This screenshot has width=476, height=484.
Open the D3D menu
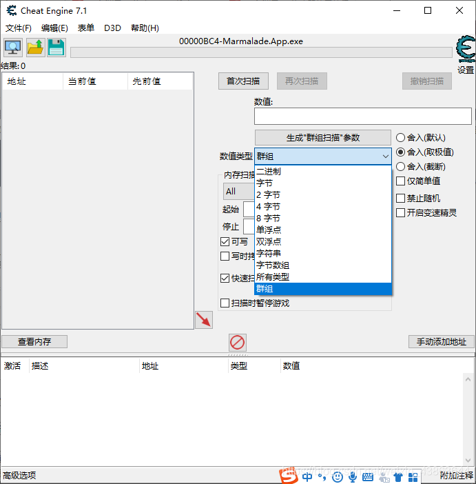pos(112,28)
